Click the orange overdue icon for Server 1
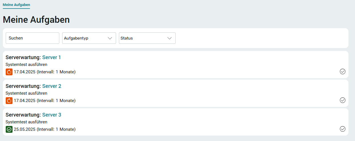The width and height of the screenshot is (355, 141). point(9,72)
